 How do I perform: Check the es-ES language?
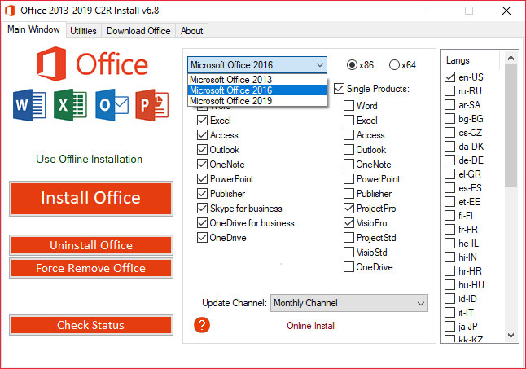(449, 188)
